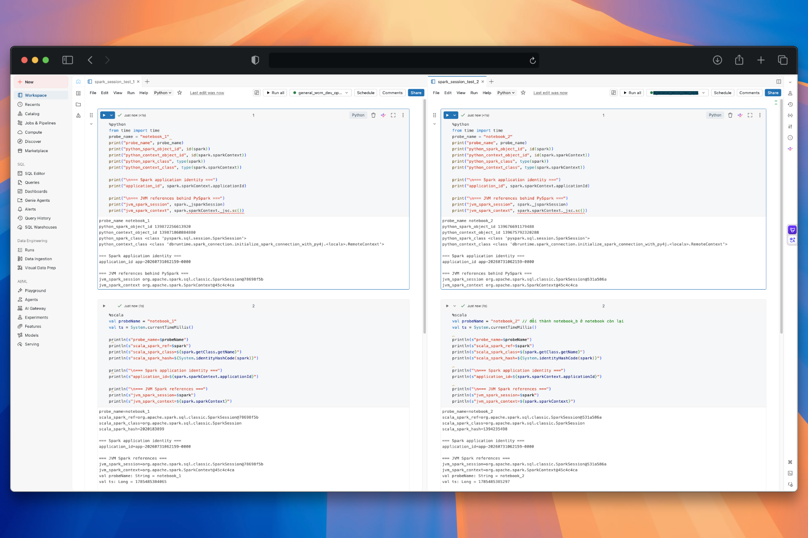The image size is (808, 538).
Task: Open run options arrow of cell 1 in spark_session_test_2
Action: click(x=454, y=115)
